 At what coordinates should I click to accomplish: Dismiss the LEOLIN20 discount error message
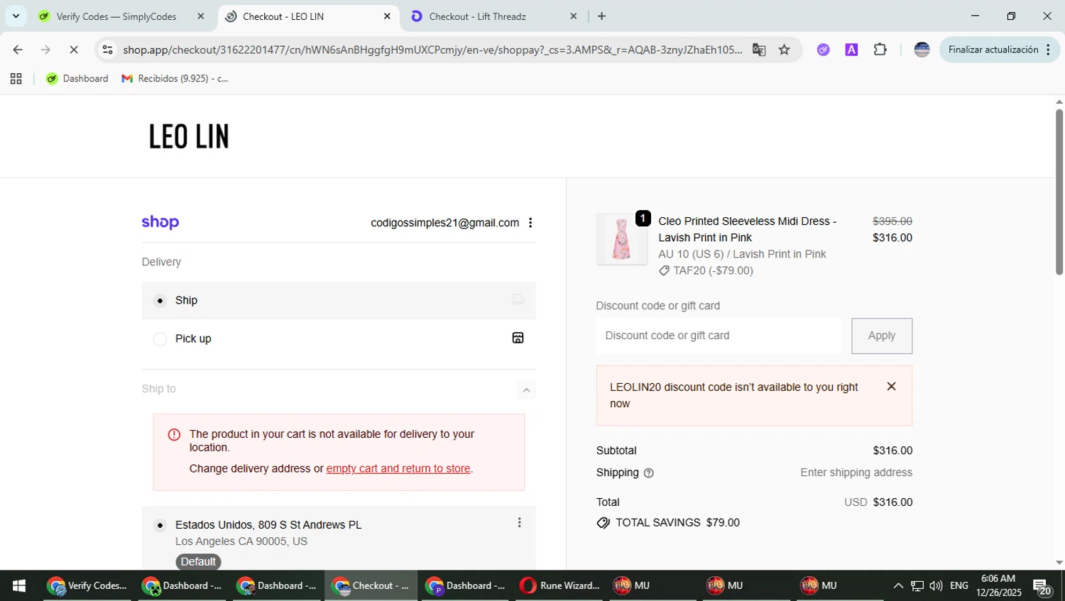pyautogui.click(x=891, y=386)
